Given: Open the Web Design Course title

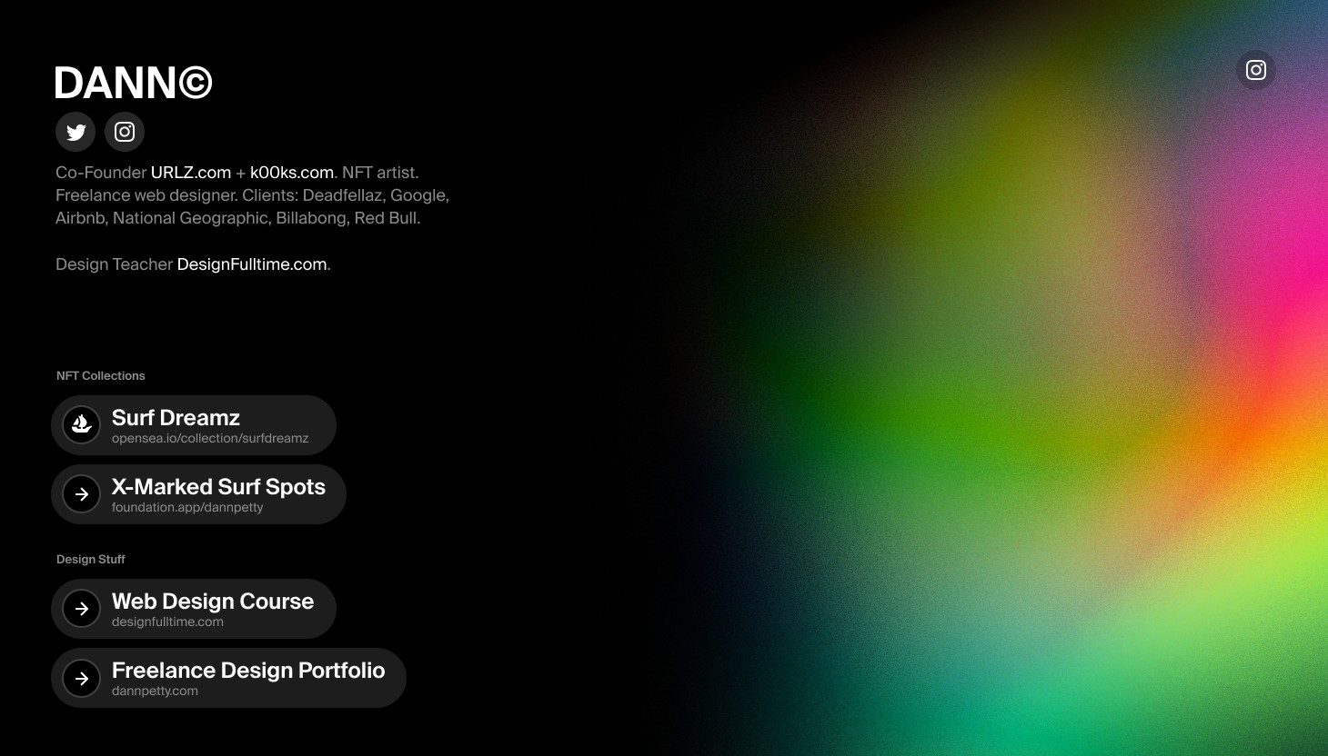Looking at the screenshot, I should [213, 602].
